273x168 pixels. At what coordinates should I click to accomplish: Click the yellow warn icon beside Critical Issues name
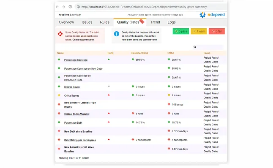pyautogui.click(x=59, y=95)
